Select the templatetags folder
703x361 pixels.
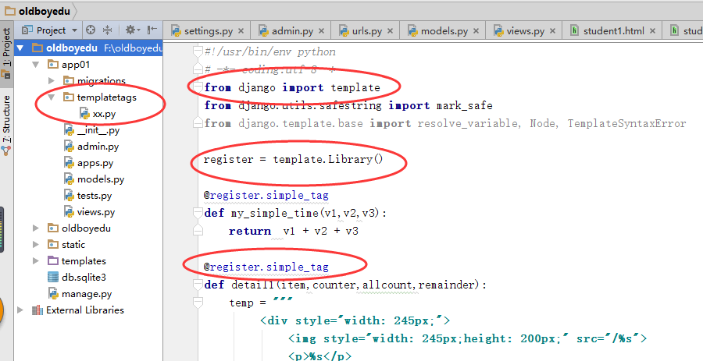click(x=106, y=97)
